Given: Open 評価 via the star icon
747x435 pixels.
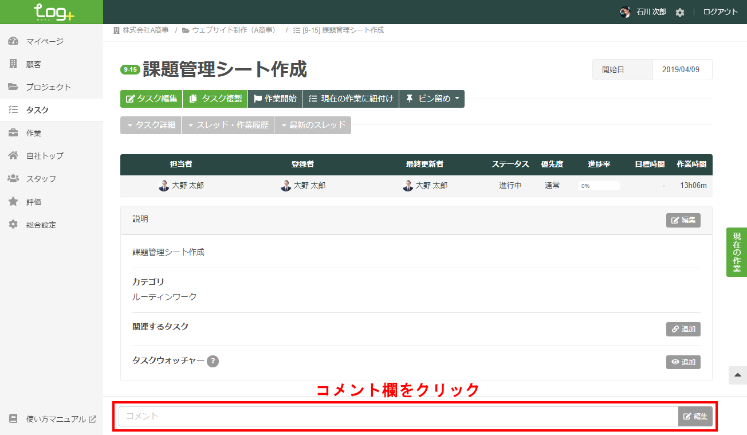Looking at the screenshot, I should tap(13, 201).
